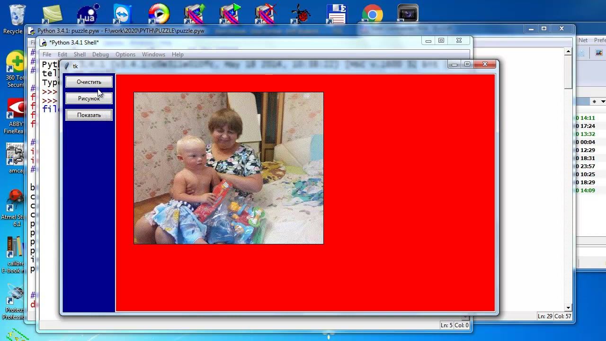Click the Показать button
This screenshot has width=606, height=341.
[x=89, y=115]
